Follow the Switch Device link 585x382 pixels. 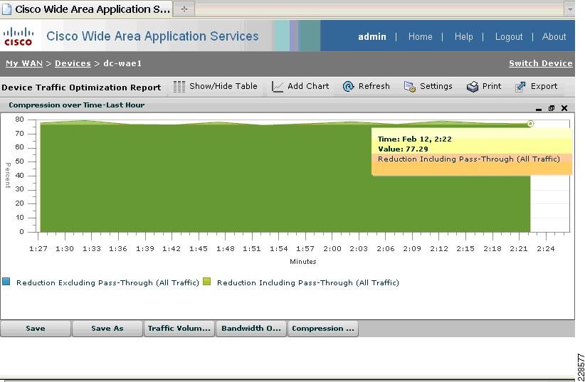click(541, 63)
